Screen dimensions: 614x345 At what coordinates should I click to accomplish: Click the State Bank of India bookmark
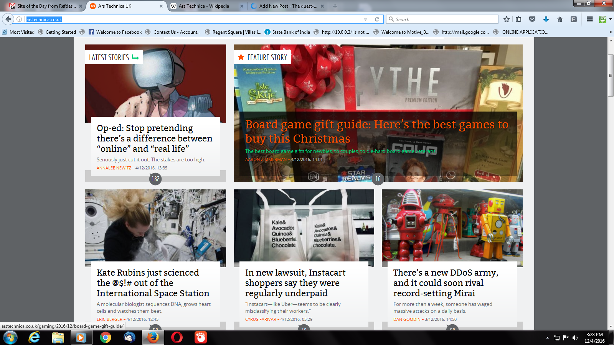click(290, 32)
